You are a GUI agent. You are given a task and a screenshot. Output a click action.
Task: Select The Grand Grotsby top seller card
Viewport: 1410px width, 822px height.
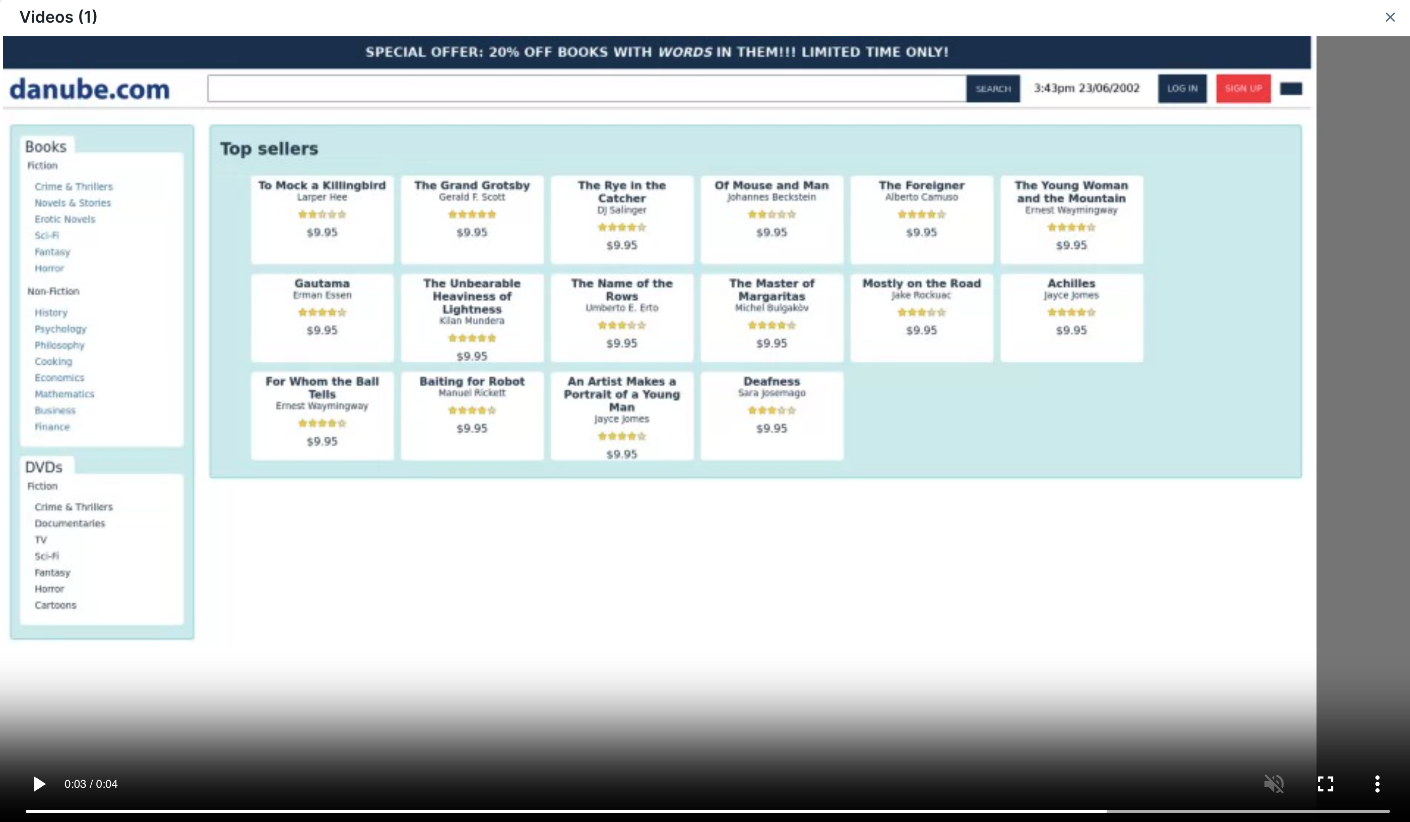472,220
